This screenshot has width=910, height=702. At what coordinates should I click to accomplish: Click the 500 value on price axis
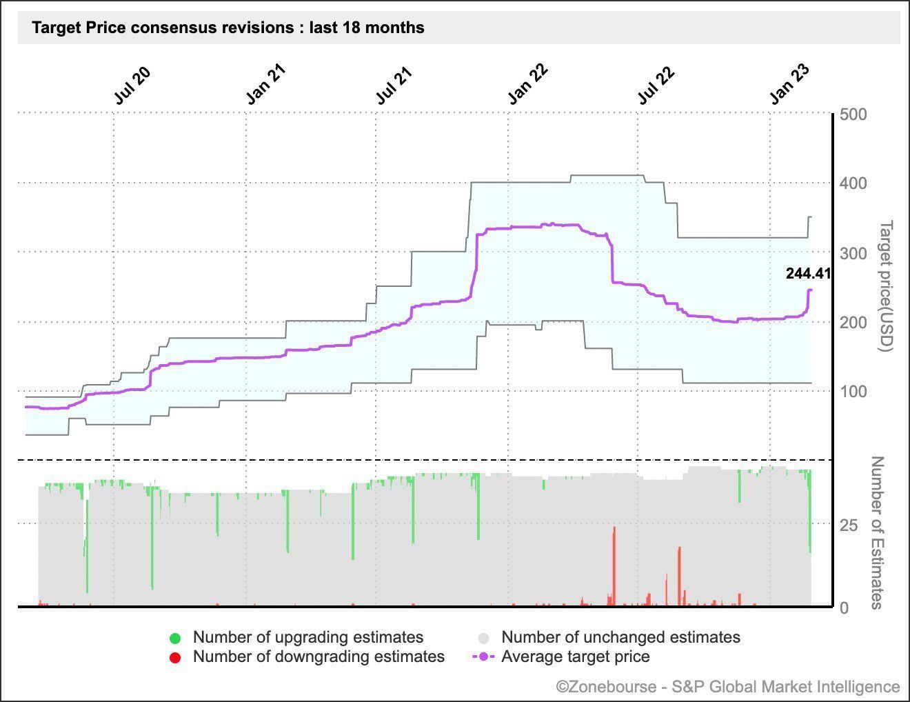853,114
